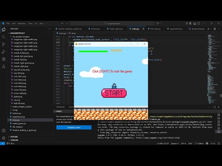The height and width of the screenshot is (166, 222).
Task: Open tile_map.py in the Explorer tree
Action: pyautogui.click(x=17, y=127)
